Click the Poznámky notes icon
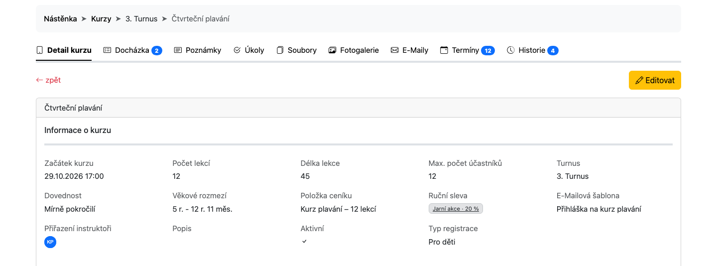Viewport: 717px width, 266px height. 178,50
